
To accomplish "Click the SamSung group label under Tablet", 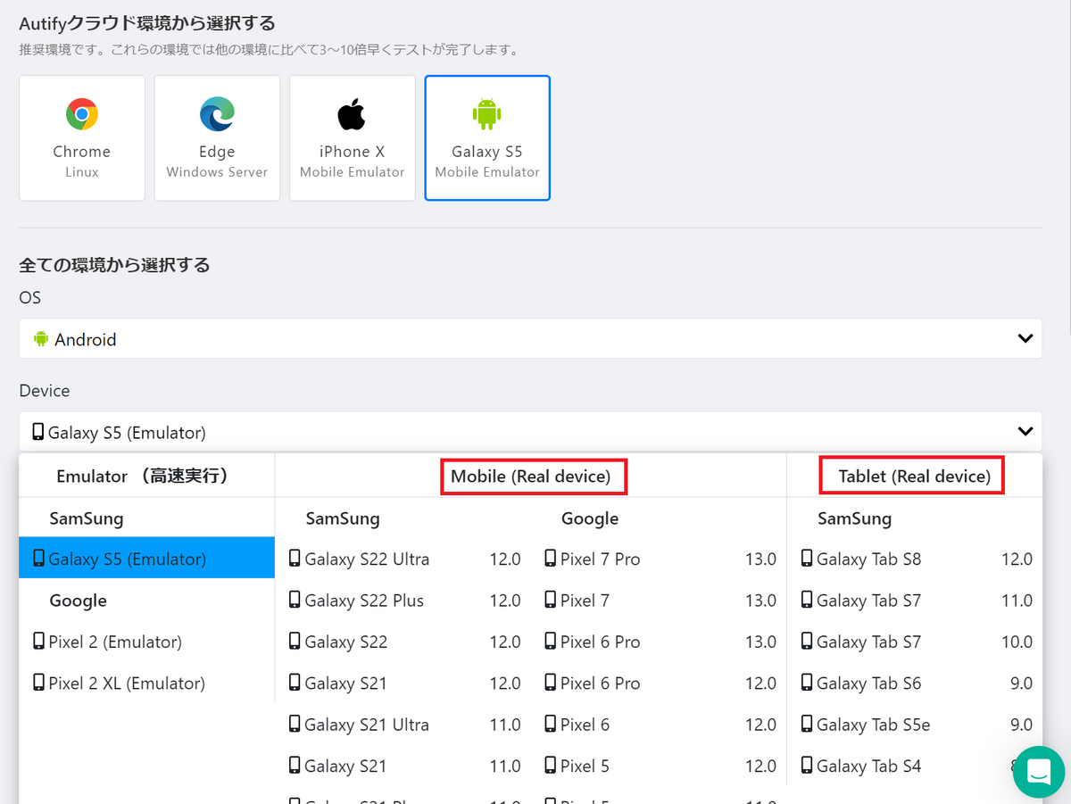I will (x=854, y=518).
